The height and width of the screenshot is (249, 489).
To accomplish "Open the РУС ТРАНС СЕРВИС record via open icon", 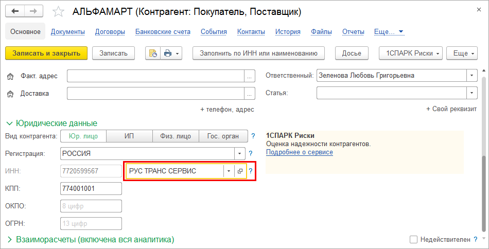I will 240,171.
